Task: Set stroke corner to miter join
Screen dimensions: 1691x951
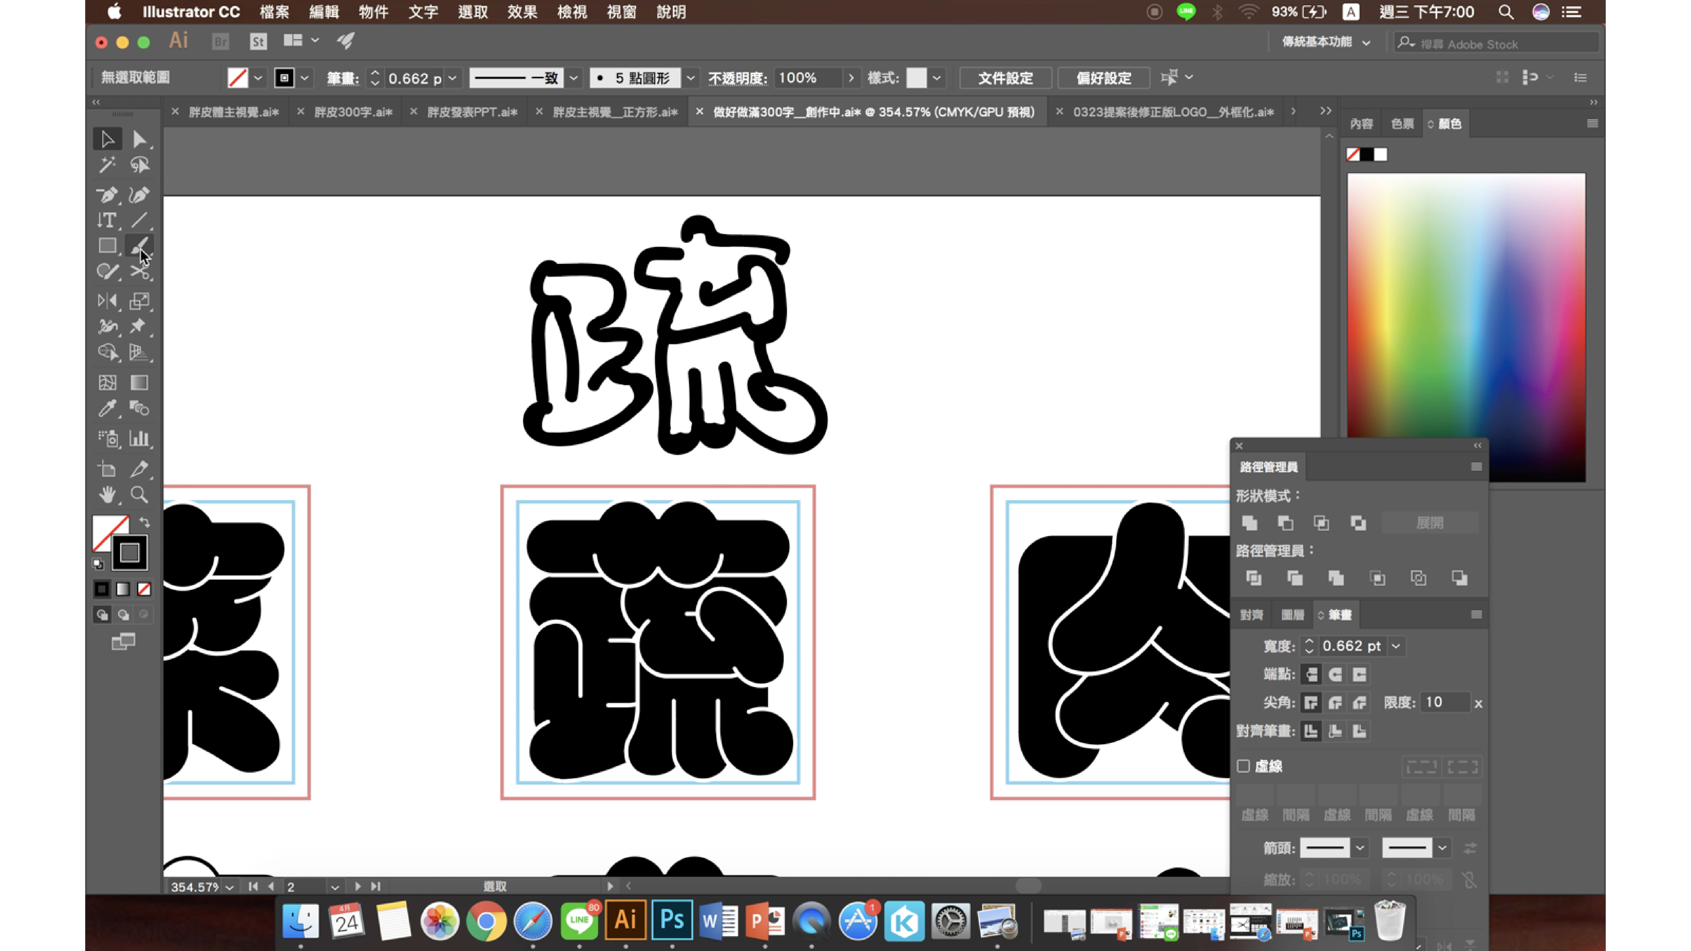Action: click(1311, 703)
